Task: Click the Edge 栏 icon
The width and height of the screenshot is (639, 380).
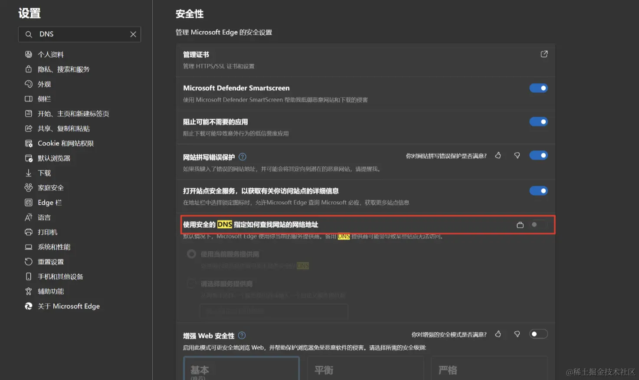Action: click(x=29, y=202)
